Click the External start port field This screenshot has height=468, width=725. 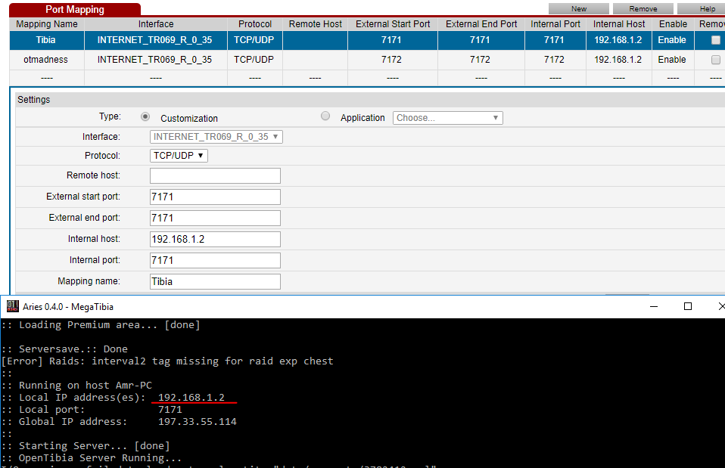[x=215, y=197]
